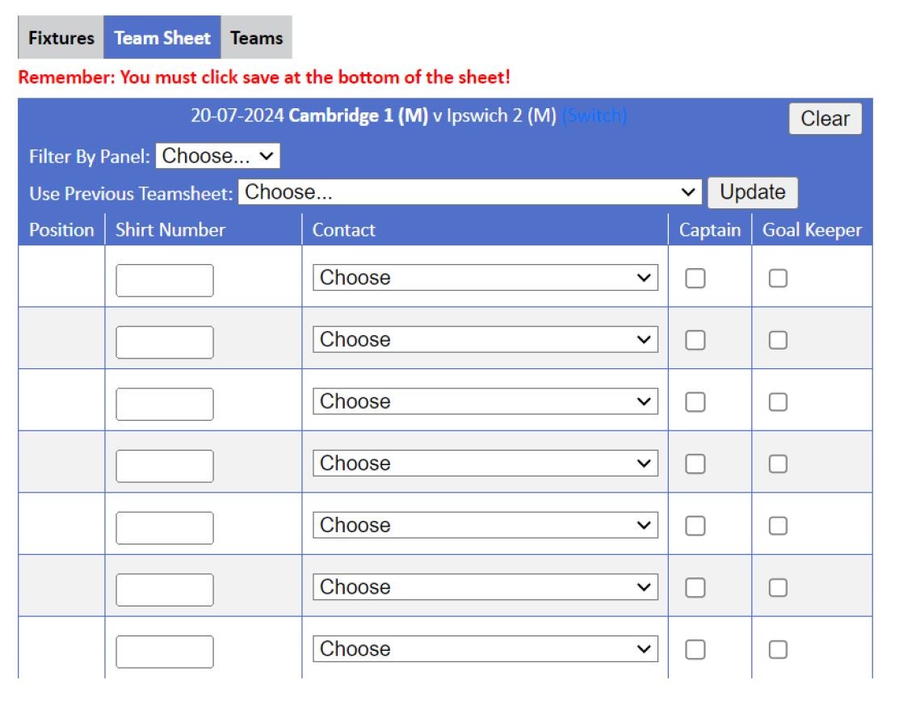Open the Teams tab
920x722 pixels.
[x=256, y=37]
